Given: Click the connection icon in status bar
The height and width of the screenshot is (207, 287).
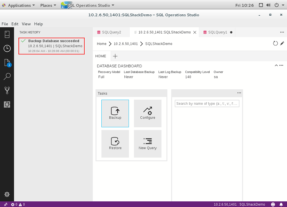Looking at the screenshot, I should [x=6, y=205].
